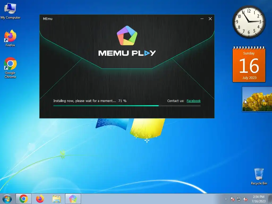272x204 pixels.
Task: Click the tulips slideshow gadget thumbnail
Action: [x=257, y=99]
